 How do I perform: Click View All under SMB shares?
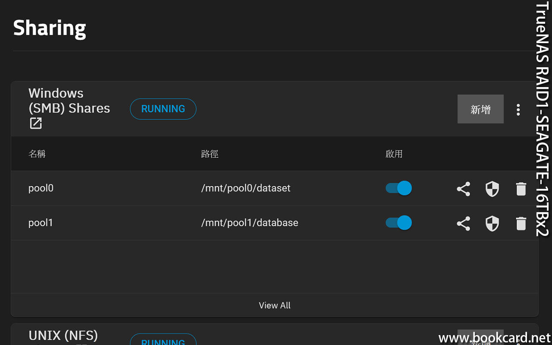pyautogui.click(x=275, y=305)
